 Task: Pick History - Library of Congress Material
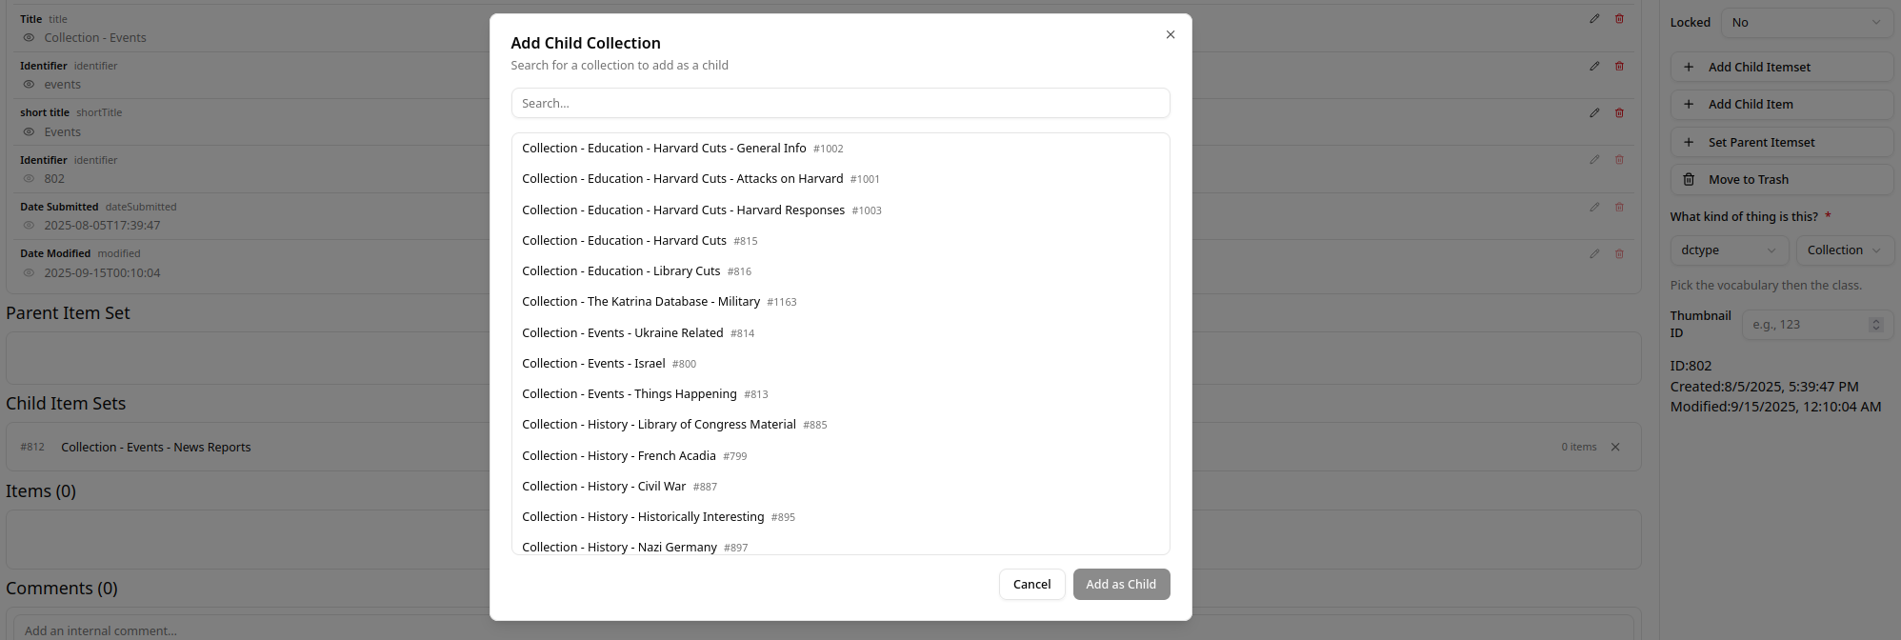840,425
